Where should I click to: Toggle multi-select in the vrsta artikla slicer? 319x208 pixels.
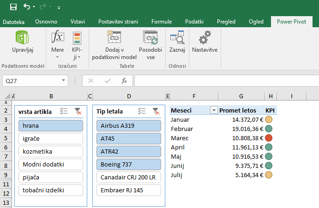click(64, 111)
